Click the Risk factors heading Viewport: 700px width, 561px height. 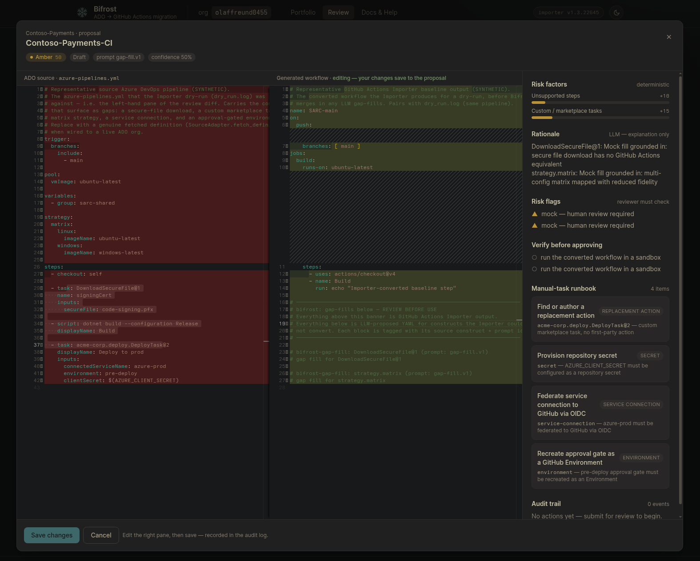tap(549, 84)
